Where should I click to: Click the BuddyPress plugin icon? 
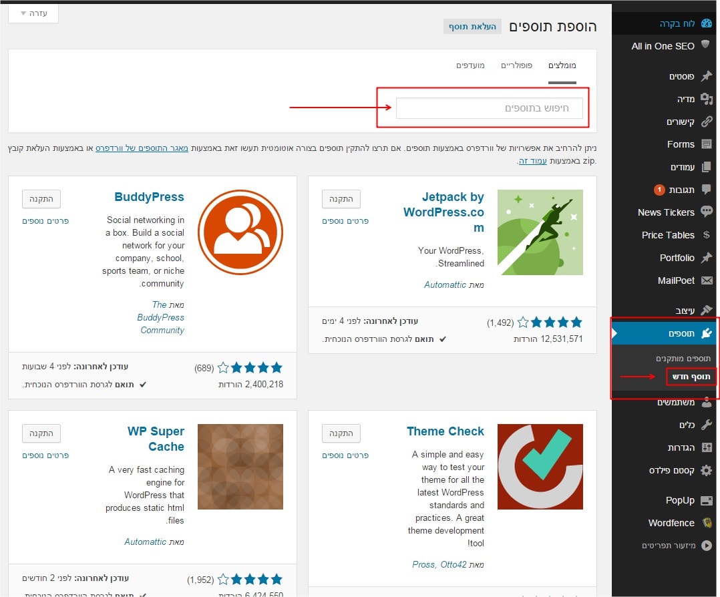coord(240,232)
